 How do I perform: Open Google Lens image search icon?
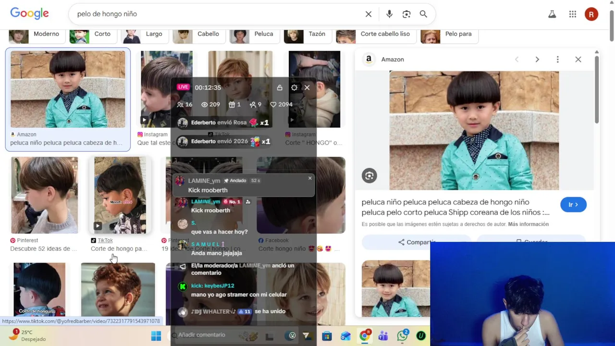(406, 14)
